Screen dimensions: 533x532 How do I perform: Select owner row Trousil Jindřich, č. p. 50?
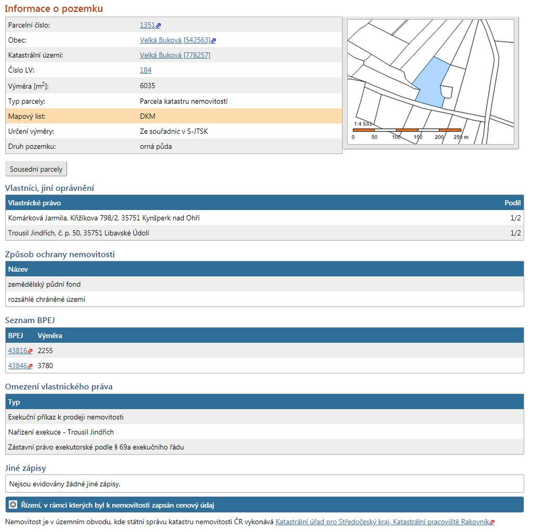pos(264,232)
